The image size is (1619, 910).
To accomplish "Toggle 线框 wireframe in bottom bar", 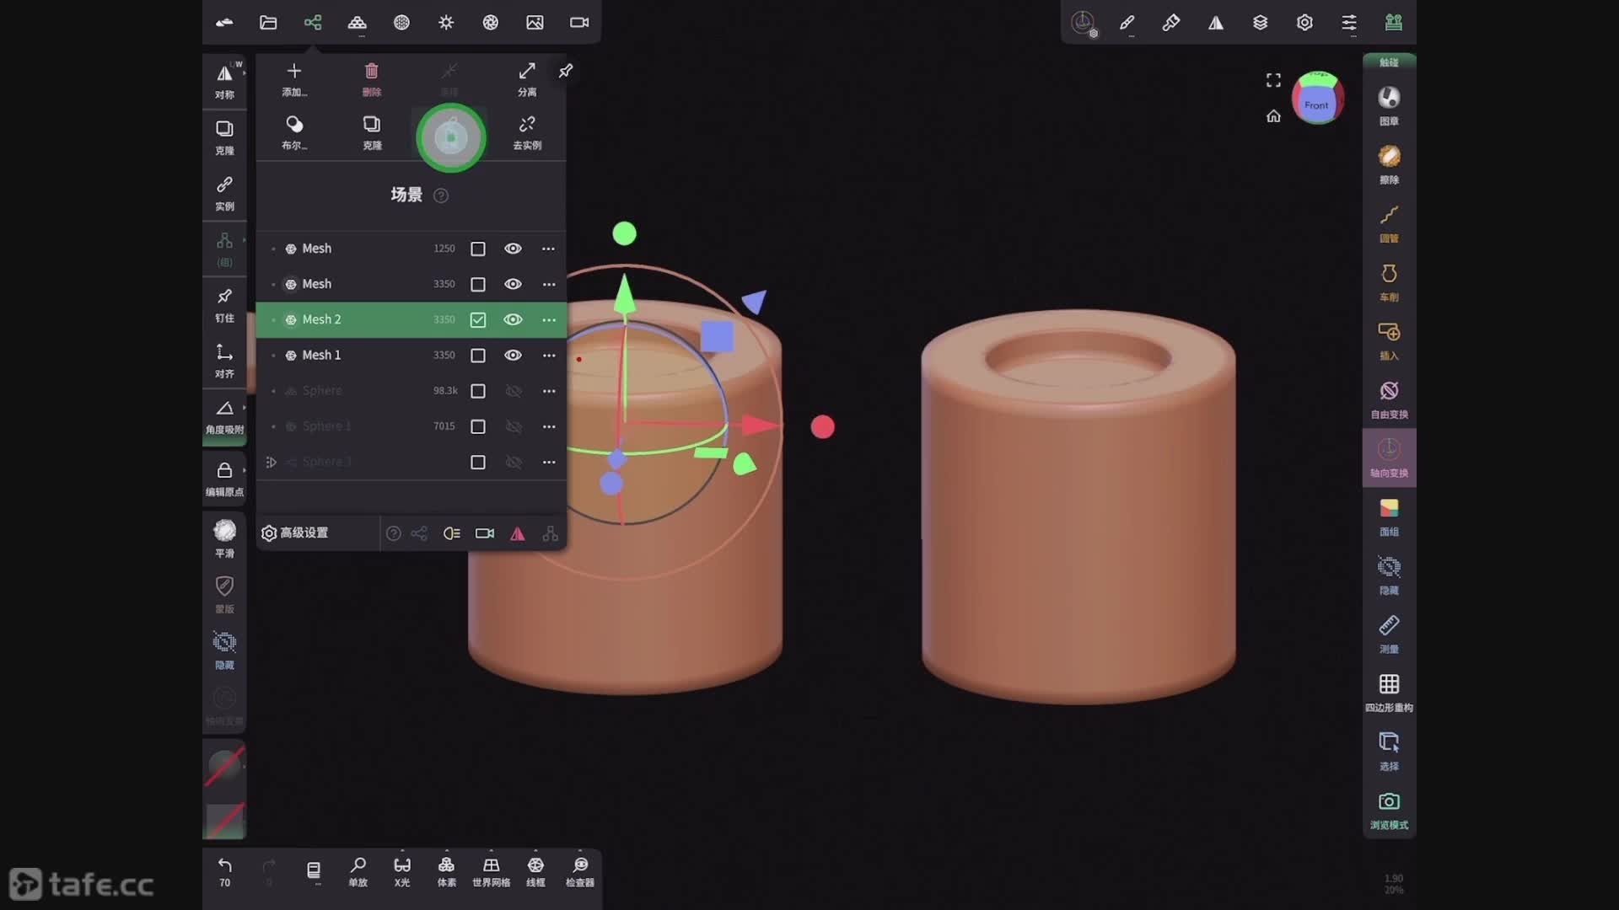I will 535,871.
